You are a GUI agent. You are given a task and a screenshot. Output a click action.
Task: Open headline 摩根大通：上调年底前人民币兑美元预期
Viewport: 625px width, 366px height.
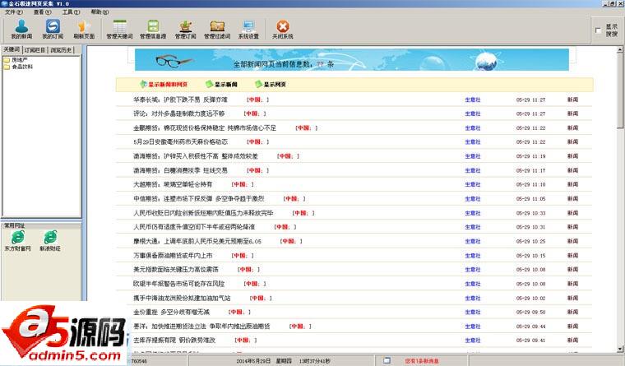(197, 241)
